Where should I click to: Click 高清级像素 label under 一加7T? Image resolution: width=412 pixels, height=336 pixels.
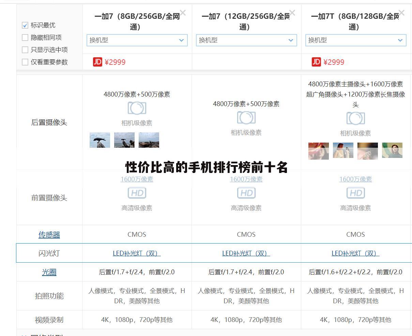coord(356,208)
